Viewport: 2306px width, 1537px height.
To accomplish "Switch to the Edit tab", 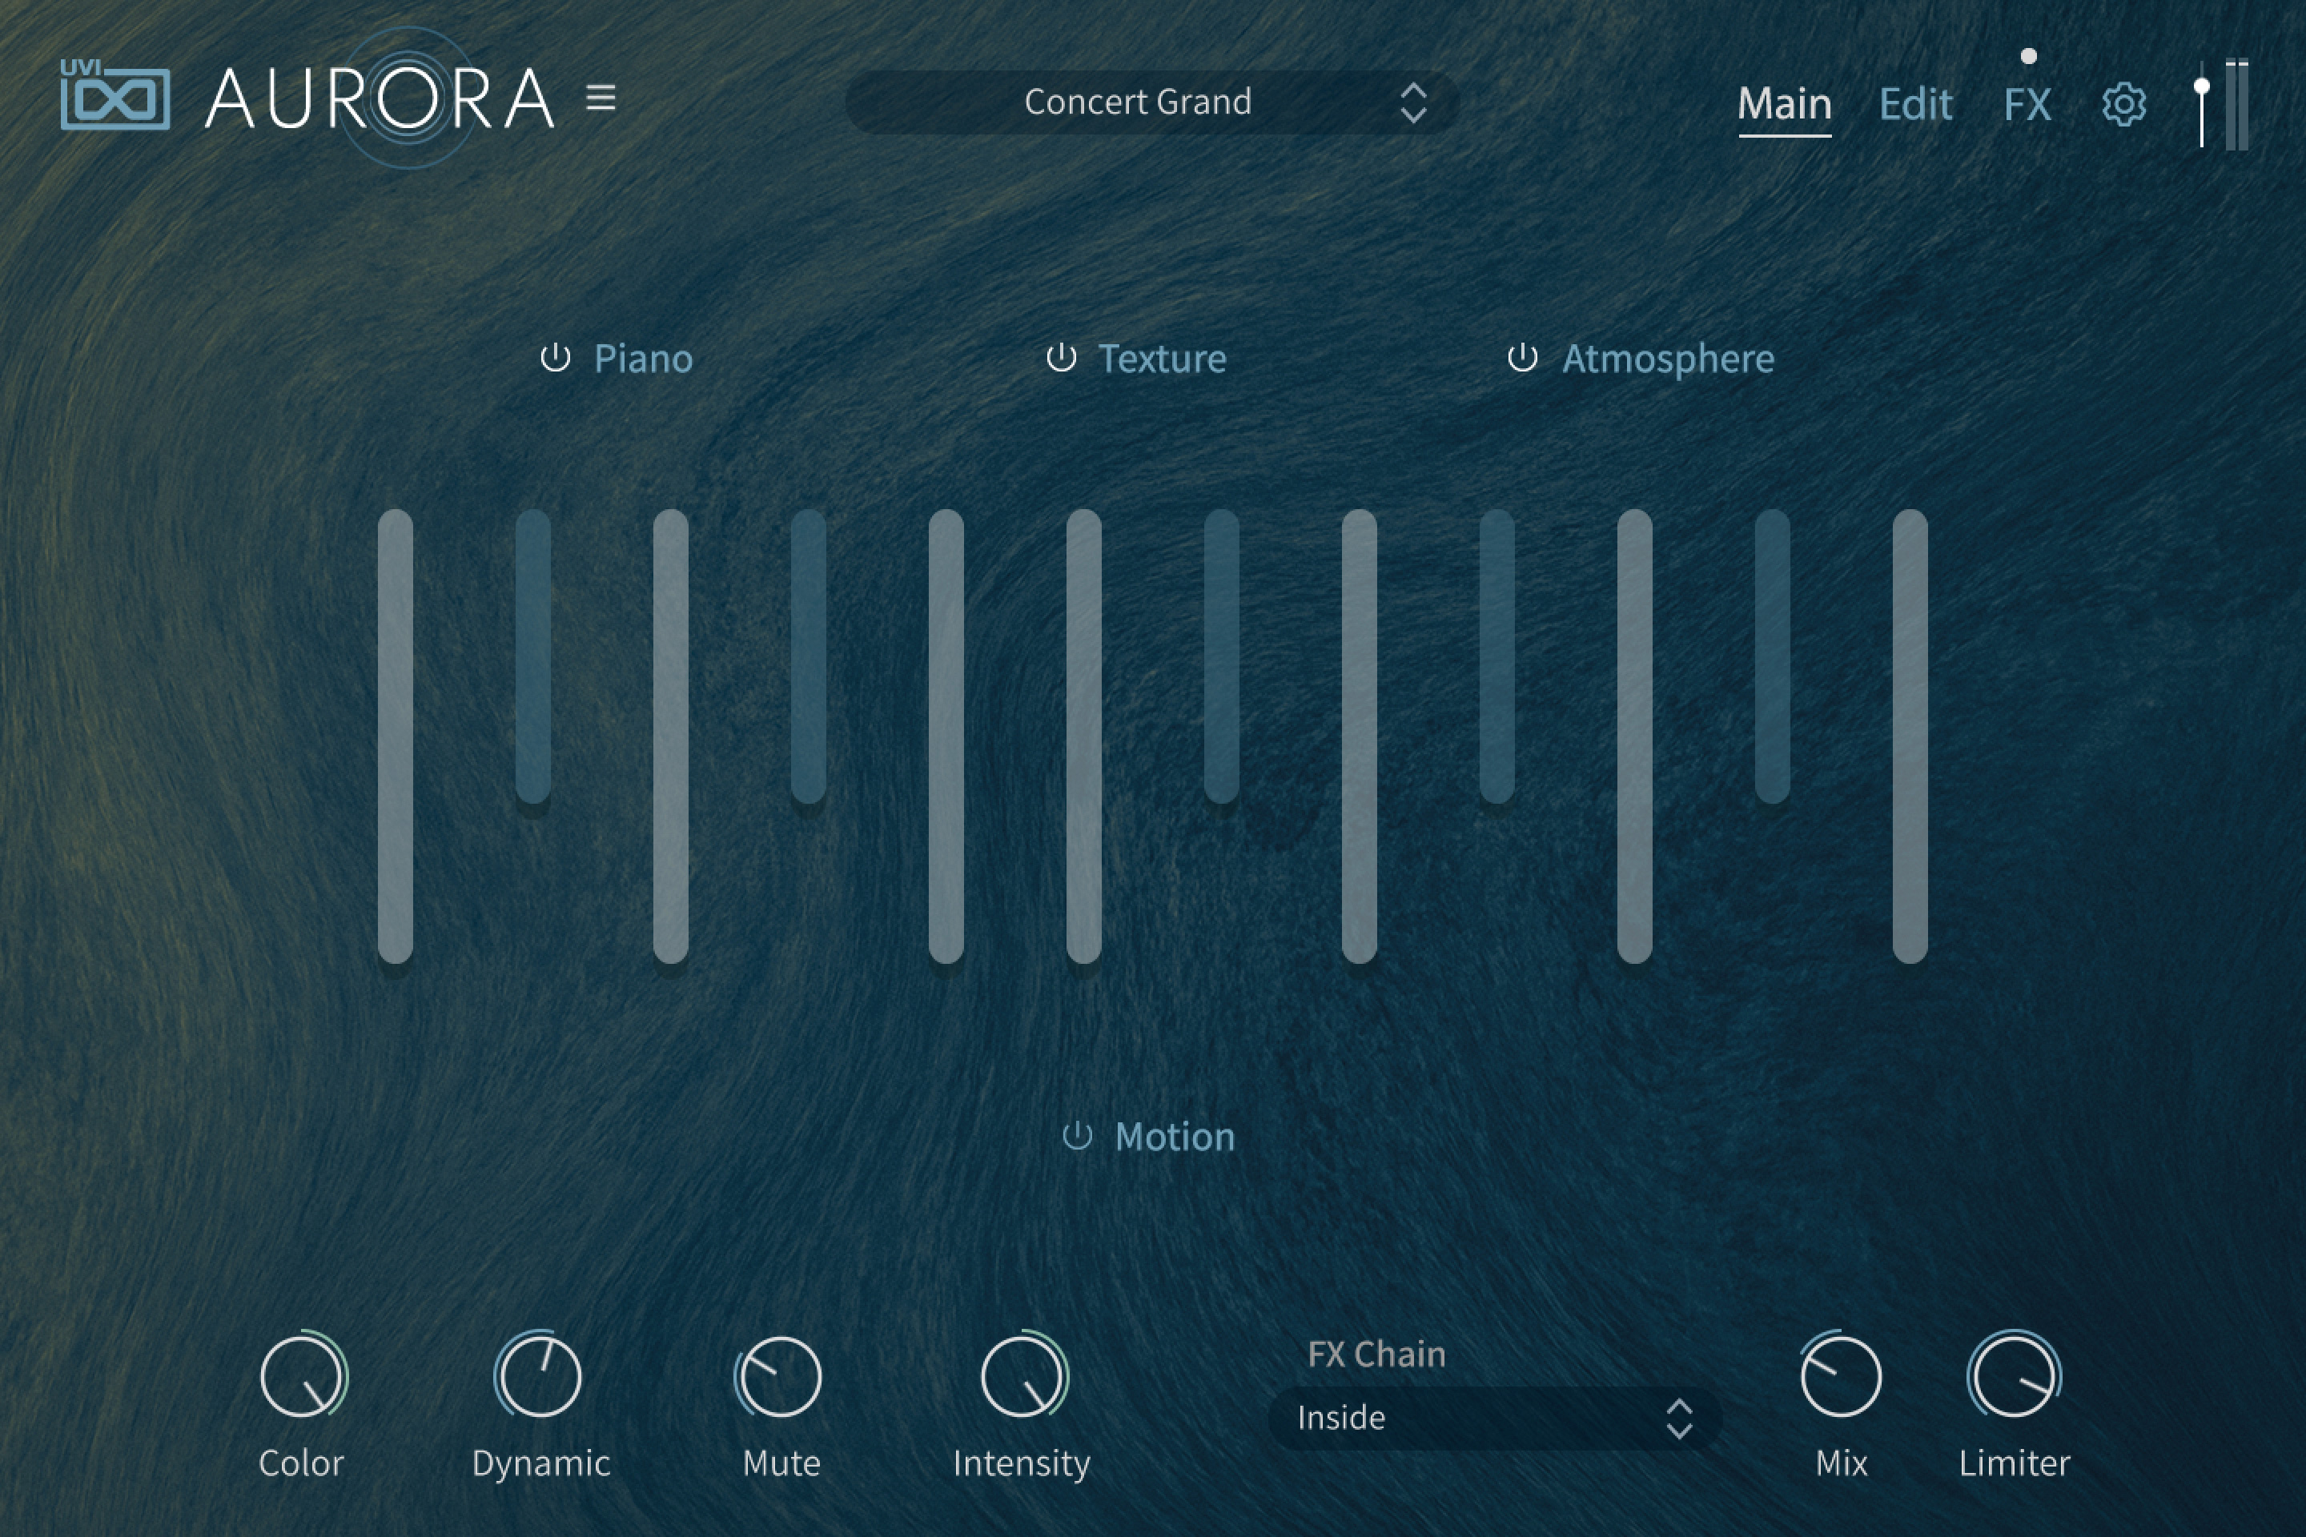I will pos(1916,104).
